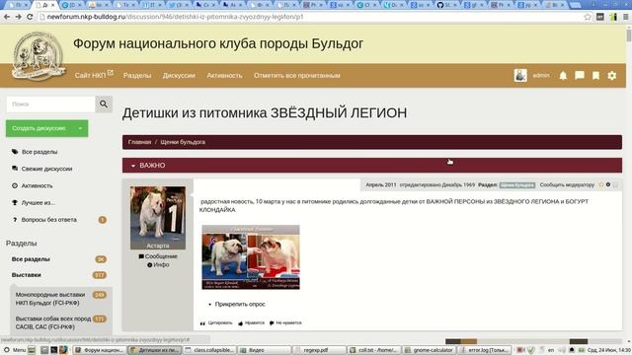The height and width of the screenshot is (355, 632).
Task: Click the search magnifier button
Action: point(104,104)
